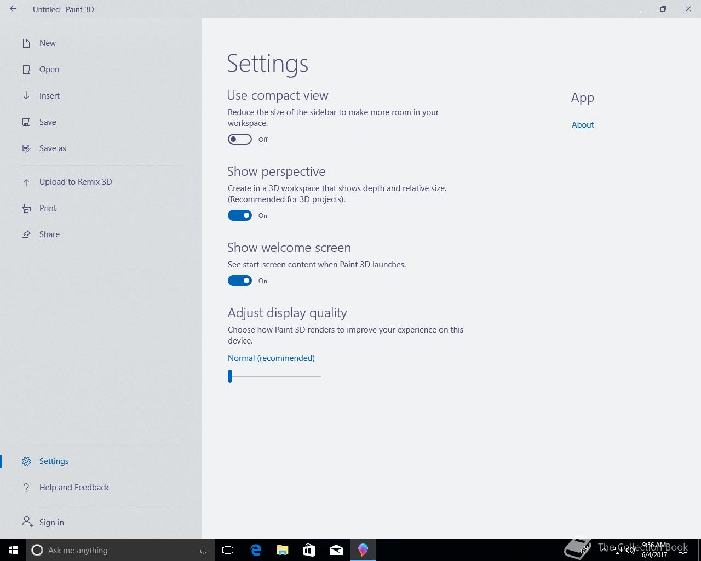The height and width of the screenshot is (561, 701).
Task: Click the Cortana microphone icon
Action: (203, 550)
